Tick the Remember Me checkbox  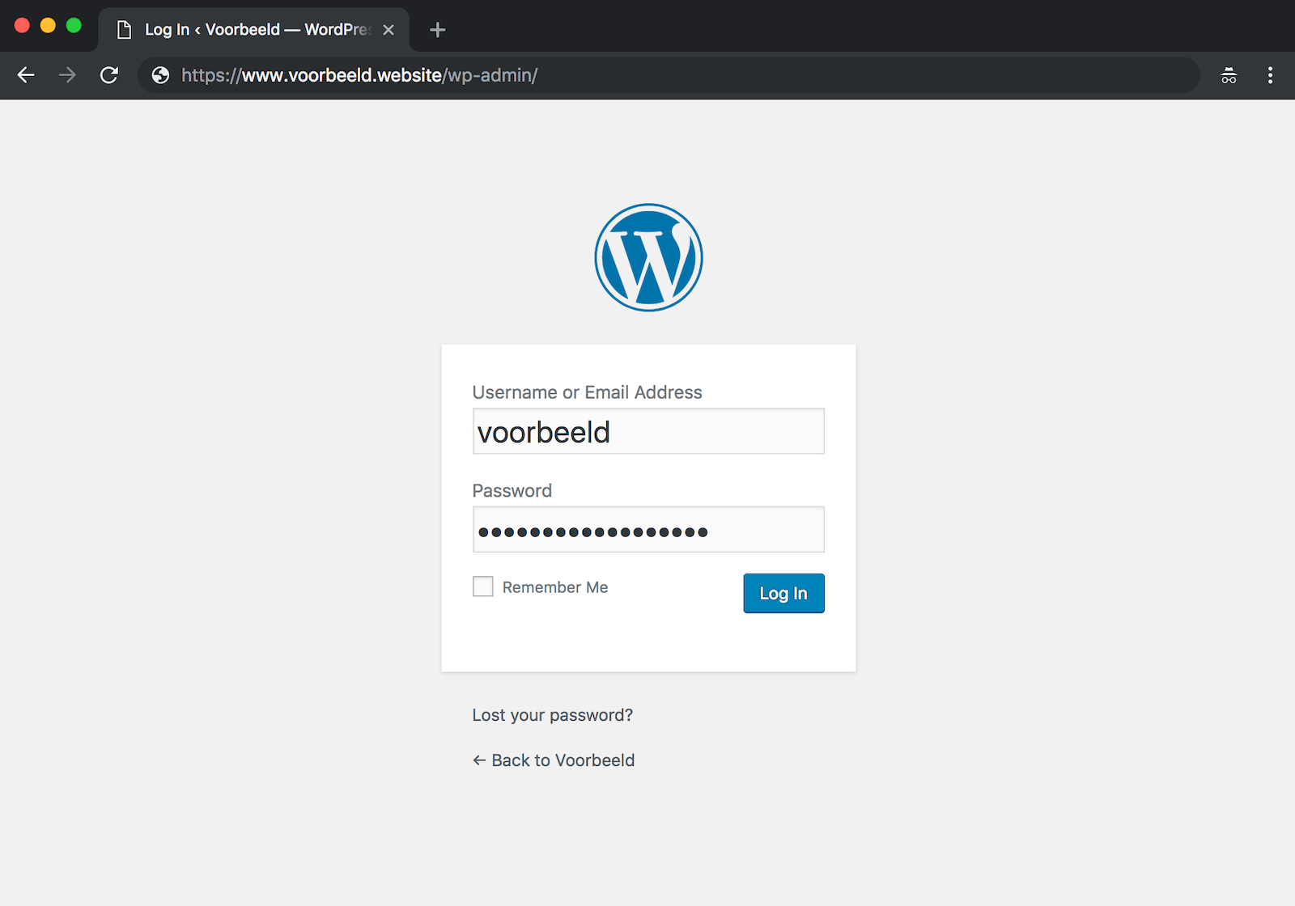pyautogui.click(x=483, y=586)
